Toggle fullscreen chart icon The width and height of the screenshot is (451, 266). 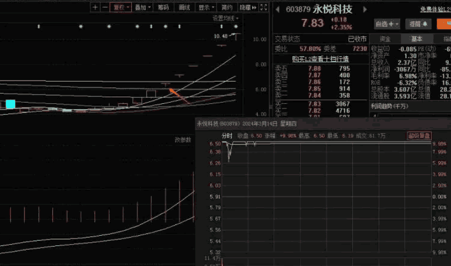(264, 8)
